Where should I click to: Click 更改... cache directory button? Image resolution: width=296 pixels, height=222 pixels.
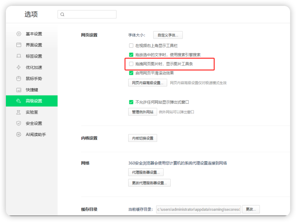[x=251, y=209]
